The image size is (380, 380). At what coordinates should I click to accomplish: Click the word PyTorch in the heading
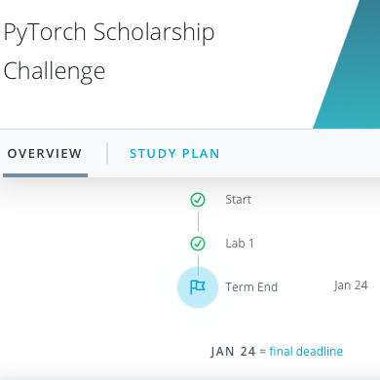(45, 33)
